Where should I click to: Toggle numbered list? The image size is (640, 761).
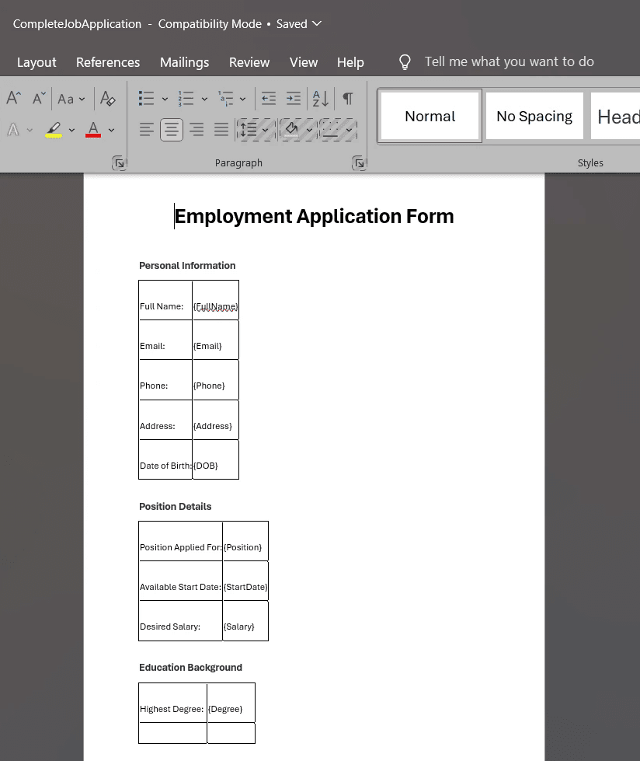click(186, 99)
